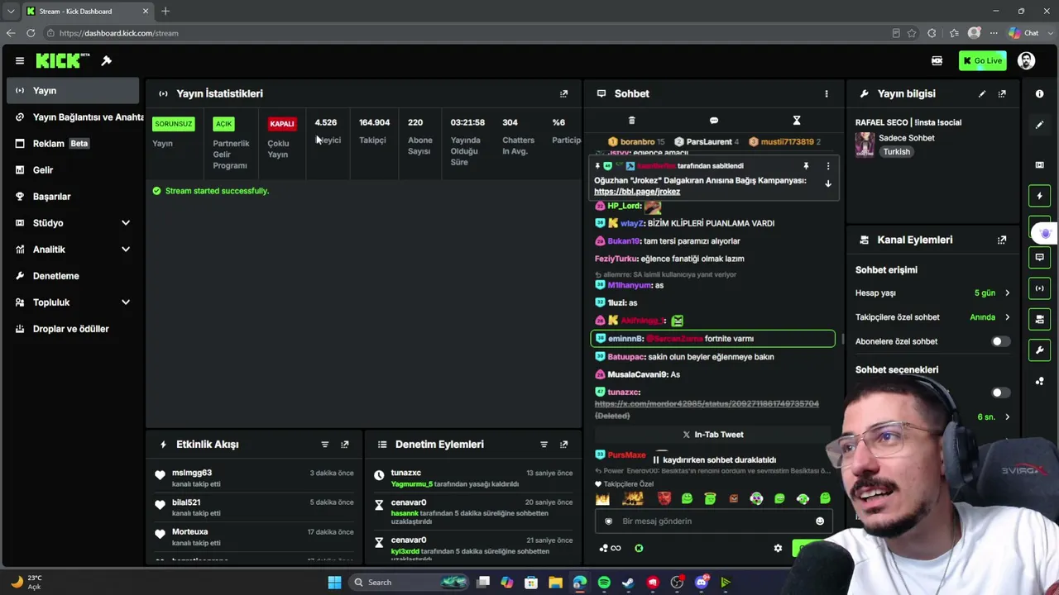
Task: Open the hamburger menu beside the Kick logo
Action: tap(20, 60)
